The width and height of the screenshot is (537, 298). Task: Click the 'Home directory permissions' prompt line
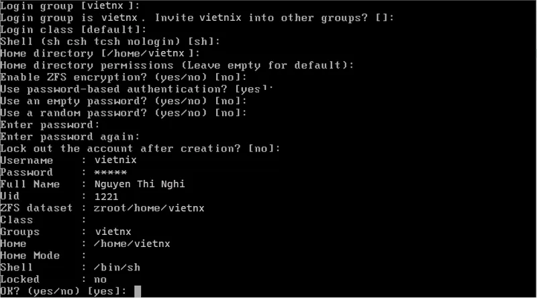coord(177,65)
